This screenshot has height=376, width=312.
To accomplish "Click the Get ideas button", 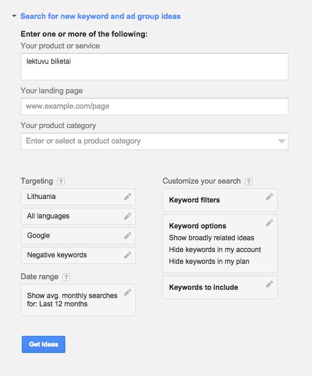I will (x=44, y=344).
